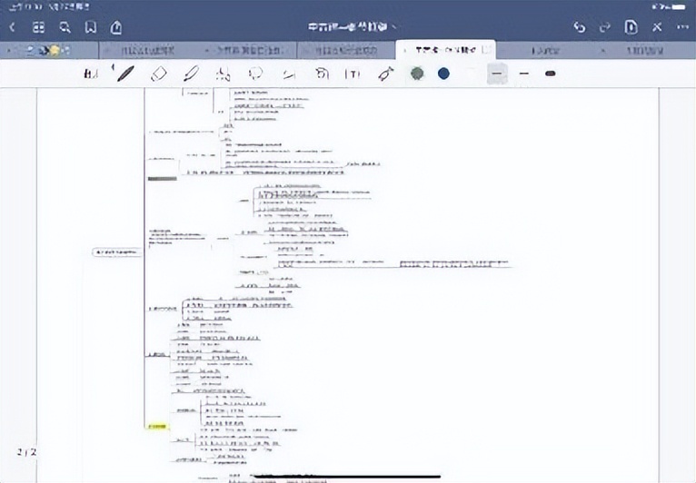Viewport: 696px width, 483px height.
Task: Select the medium stroke width
Action: click(524, 74)
